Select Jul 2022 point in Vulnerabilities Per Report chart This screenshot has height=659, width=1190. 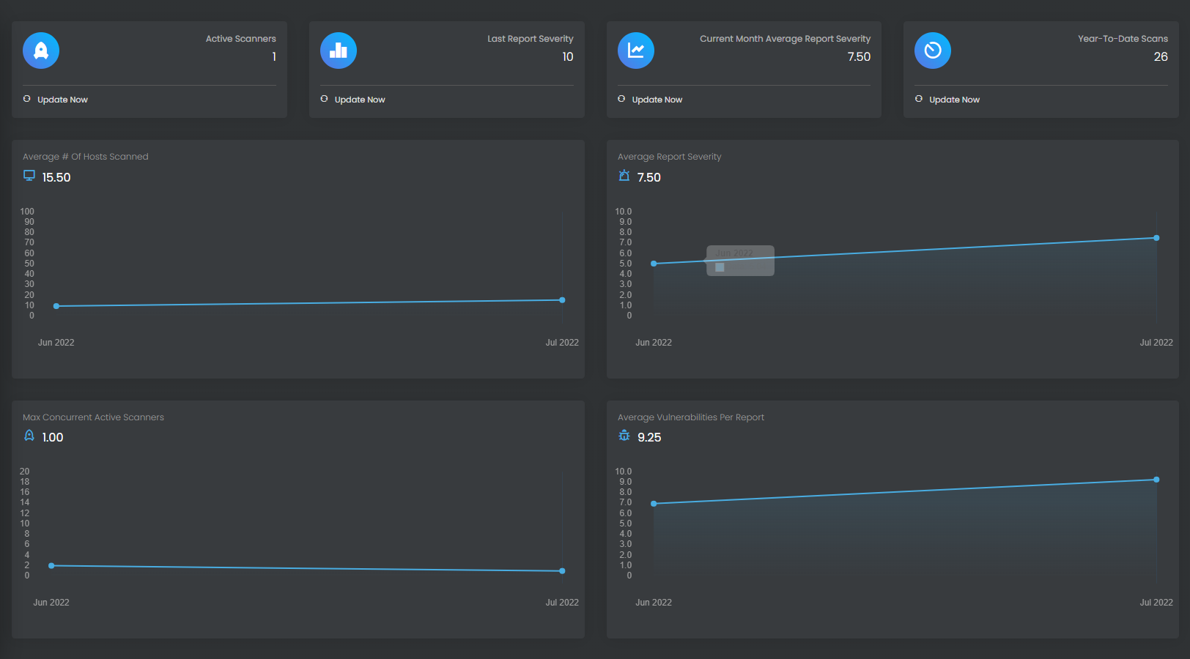1156,480
